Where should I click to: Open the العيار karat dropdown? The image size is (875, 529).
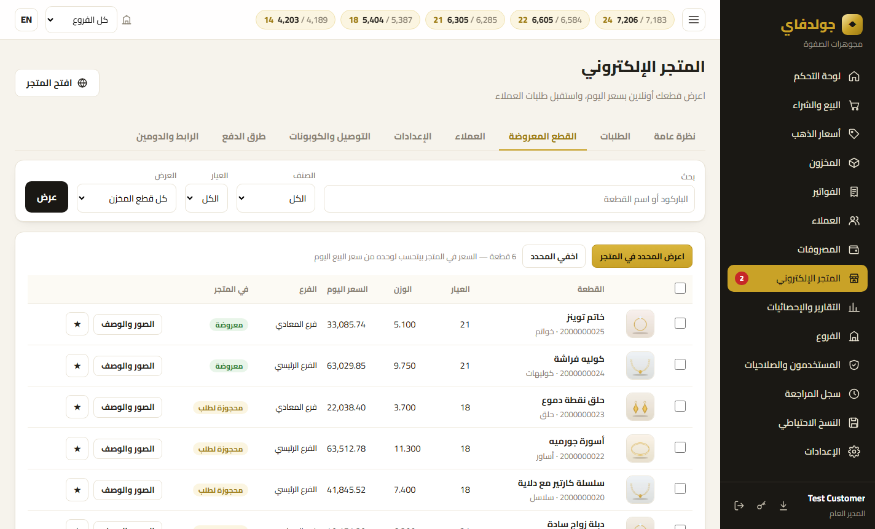click(206, 198)
